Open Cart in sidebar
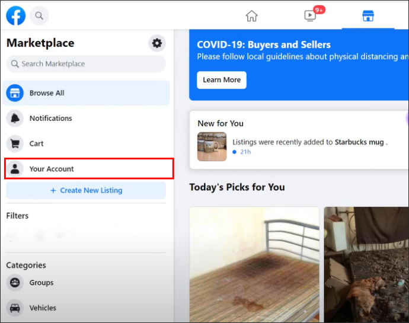 (86, 143)
